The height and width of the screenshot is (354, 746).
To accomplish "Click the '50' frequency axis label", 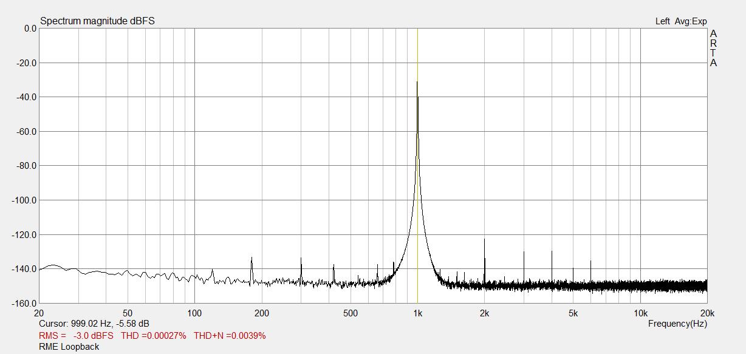I will 128,313.
